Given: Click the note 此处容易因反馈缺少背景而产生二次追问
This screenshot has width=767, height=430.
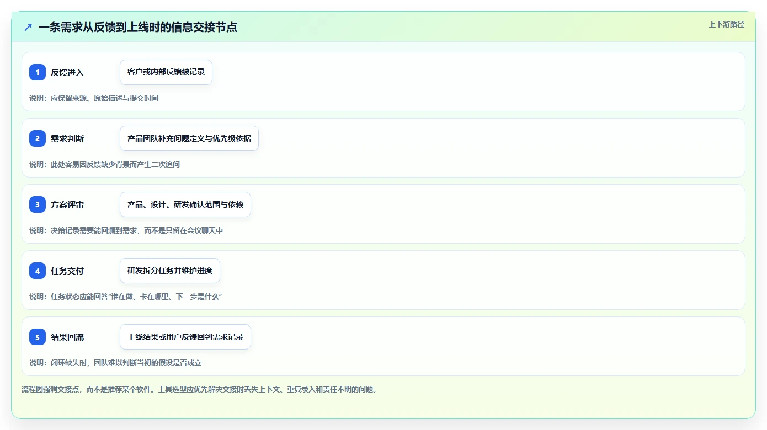Looking at the screenshot, I should (x=104, y=164).
